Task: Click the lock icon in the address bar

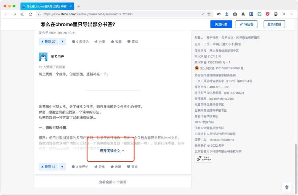Action: point(39,14)
